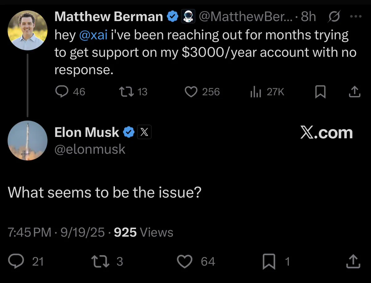Open the @elonmusk handle
Viewport: 371px width, 283px height.
90,149
